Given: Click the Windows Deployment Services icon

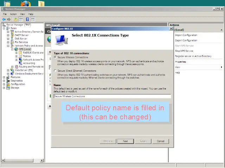Looking at the screenshot, I should coord(12,74).
